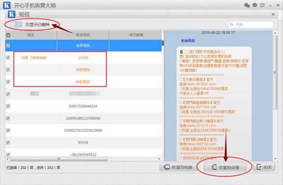Uncheck the highlighted 未知号码 row checkbox

[8, 45]
